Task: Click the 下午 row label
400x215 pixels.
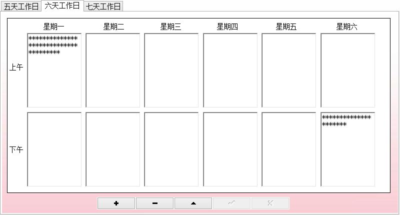Action: [x=16, y=149]
